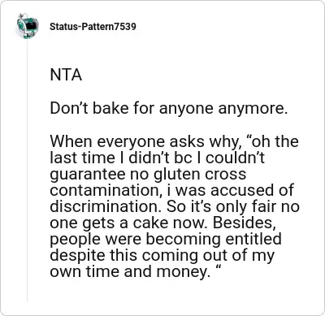Viewport: 325px width, 316px height.
Task: Click the word 'guarantee' in the comment
Action: (x=88, y=175)
